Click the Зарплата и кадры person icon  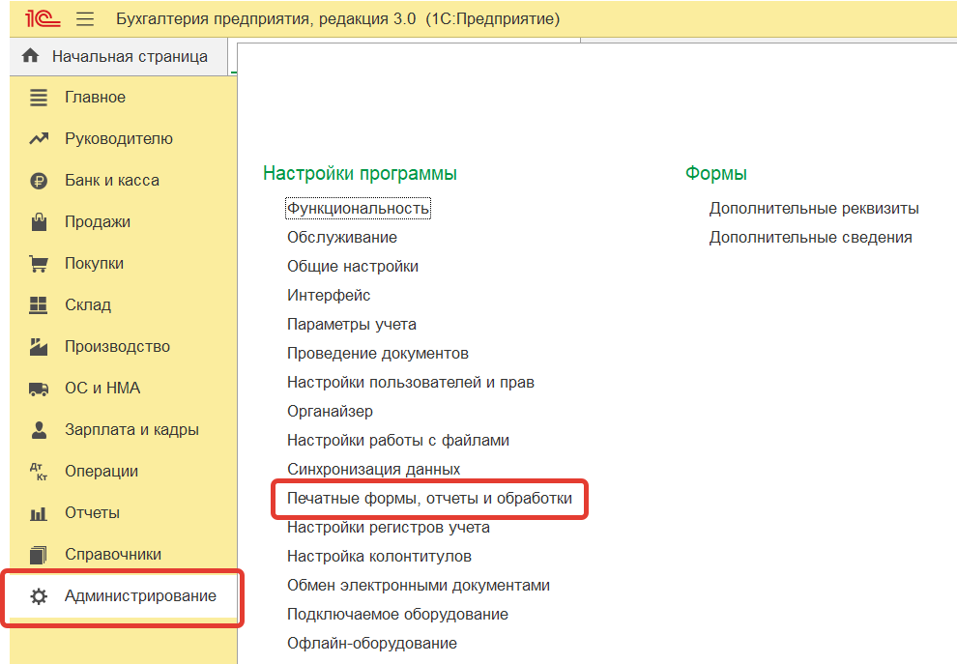39,430
